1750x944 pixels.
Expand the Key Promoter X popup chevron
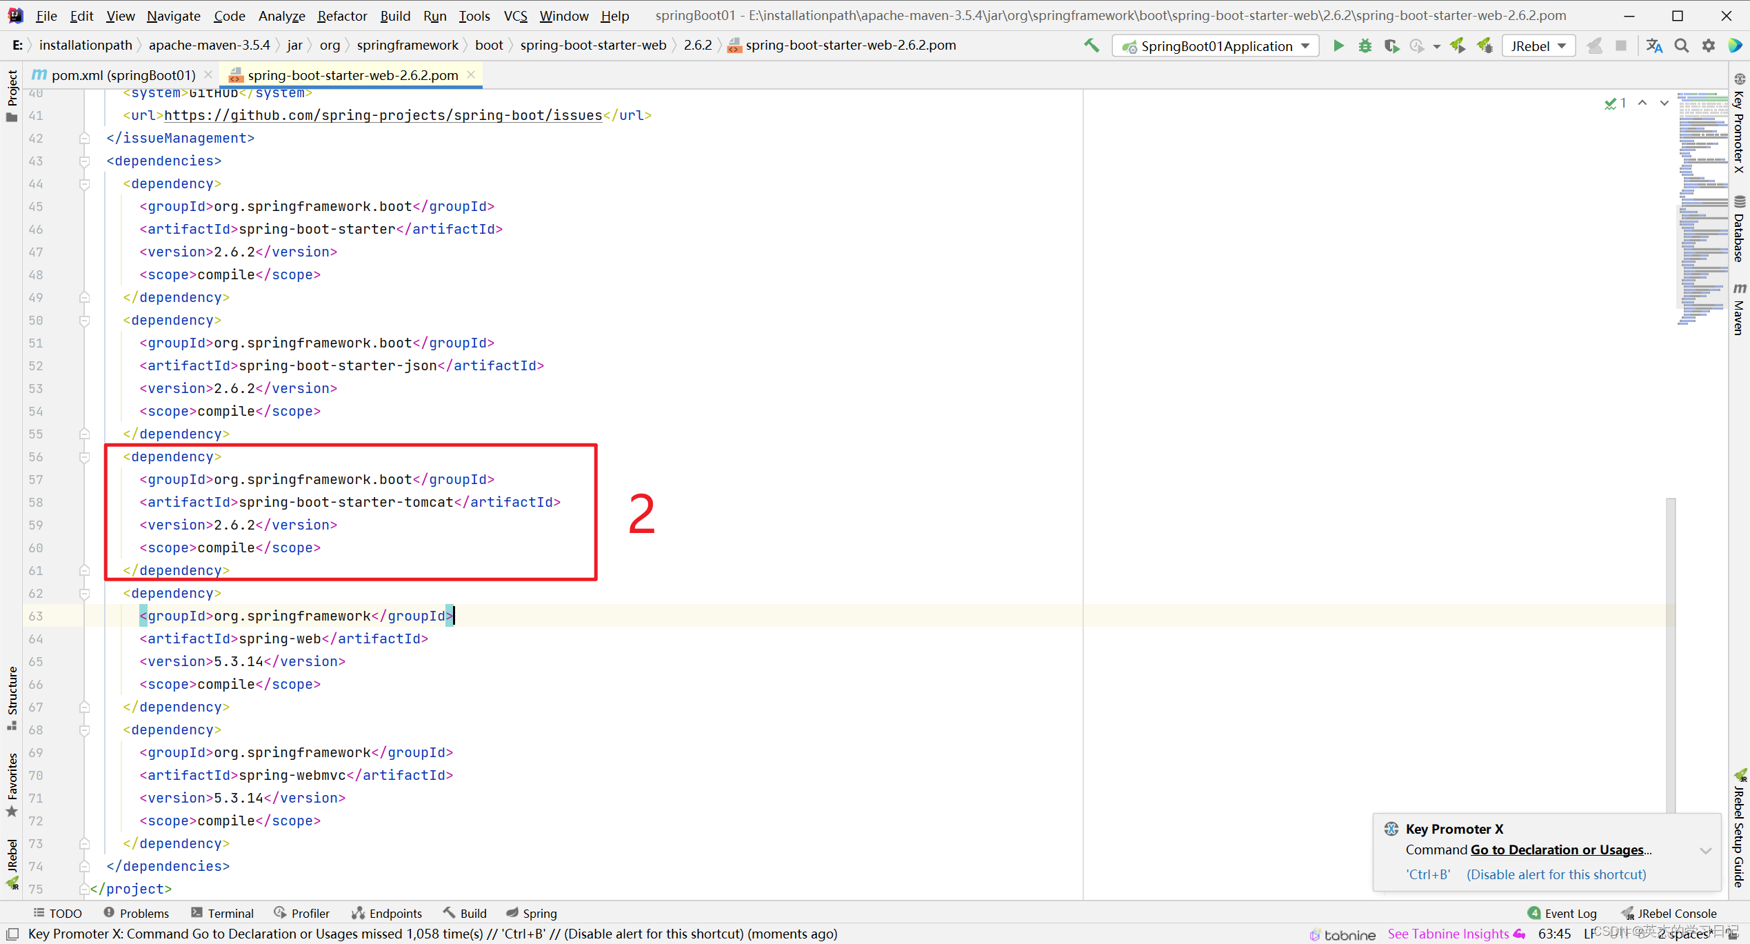1707,850
